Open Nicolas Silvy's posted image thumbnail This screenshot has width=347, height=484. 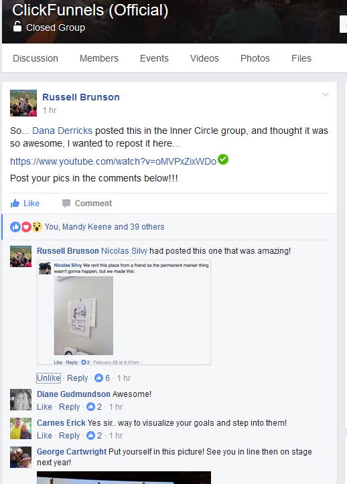(124, 313)
